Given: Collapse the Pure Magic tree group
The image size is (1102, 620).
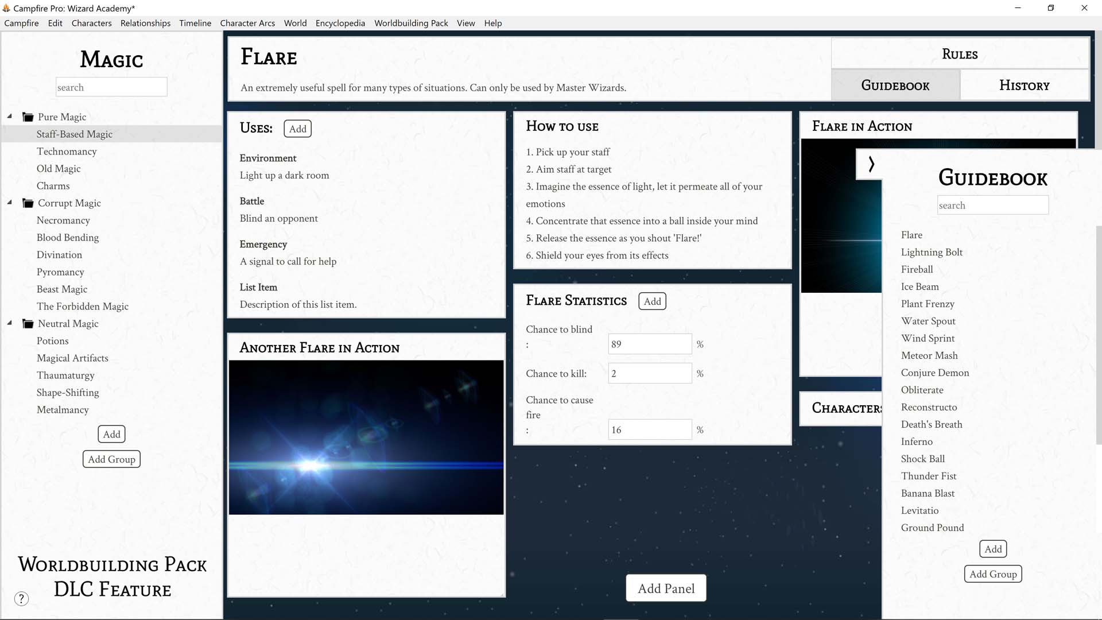Looking at the screenshot, I should point(9,115).
